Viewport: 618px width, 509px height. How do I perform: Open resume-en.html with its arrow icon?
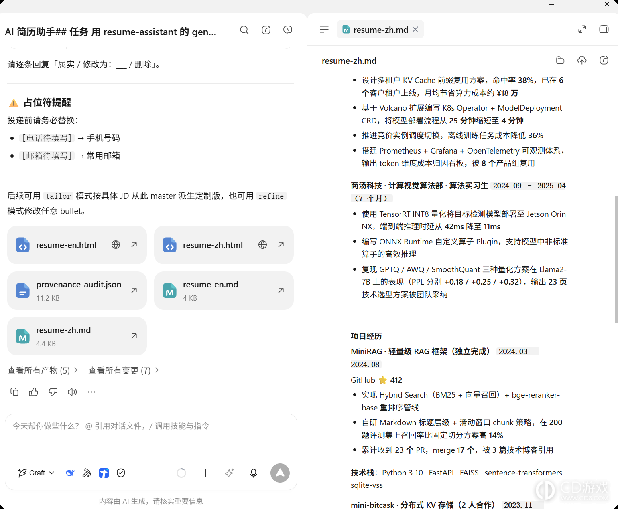coord(134,245)
